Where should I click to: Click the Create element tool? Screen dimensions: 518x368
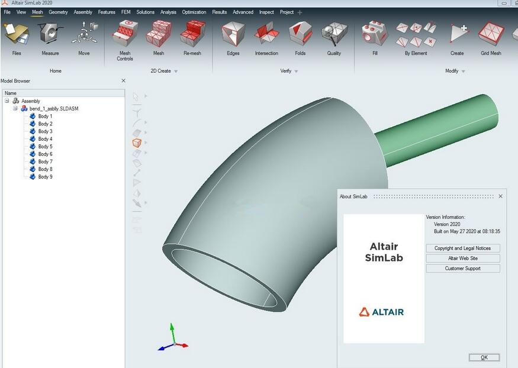click(457, 38)
